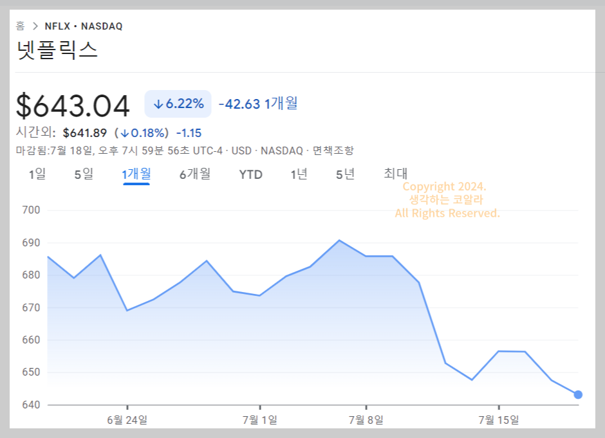
Task: Click the after-hours change -1.15
Action: pos(189,133)
